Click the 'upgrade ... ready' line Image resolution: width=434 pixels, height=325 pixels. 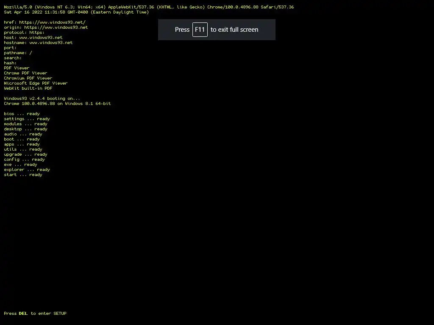[x=25, y=154]
